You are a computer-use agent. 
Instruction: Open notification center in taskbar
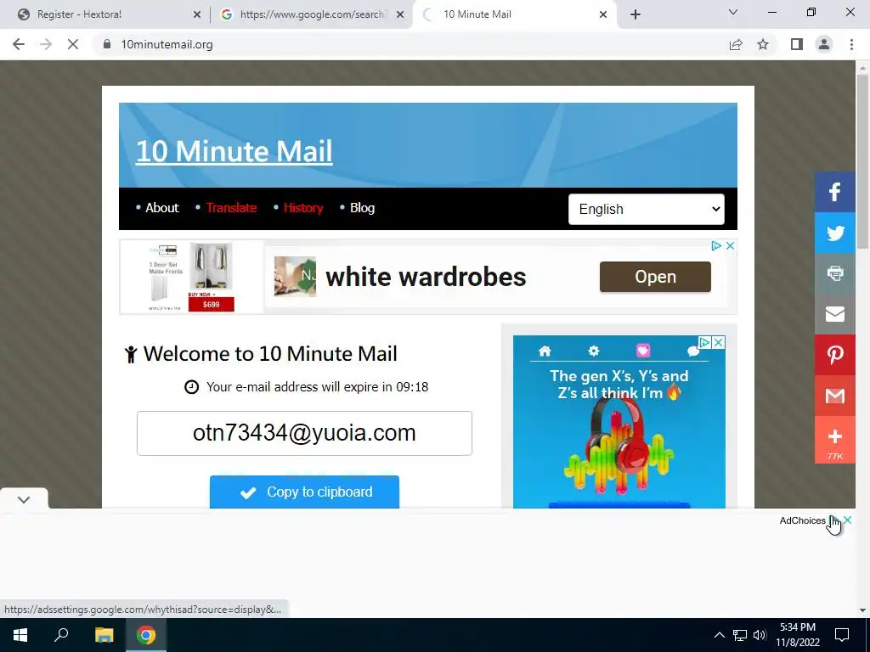point(842,635)
